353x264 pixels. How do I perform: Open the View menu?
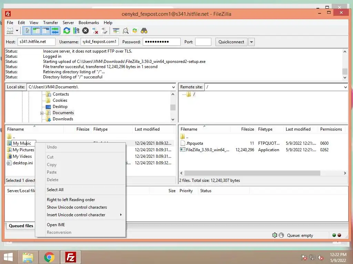(x=34, y=23)
